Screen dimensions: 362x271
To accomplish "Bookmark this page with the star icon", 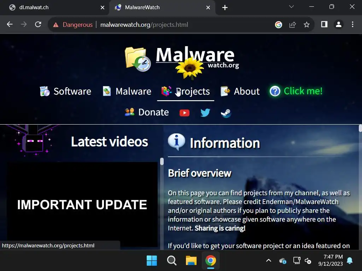I will [x=306, y=25].
